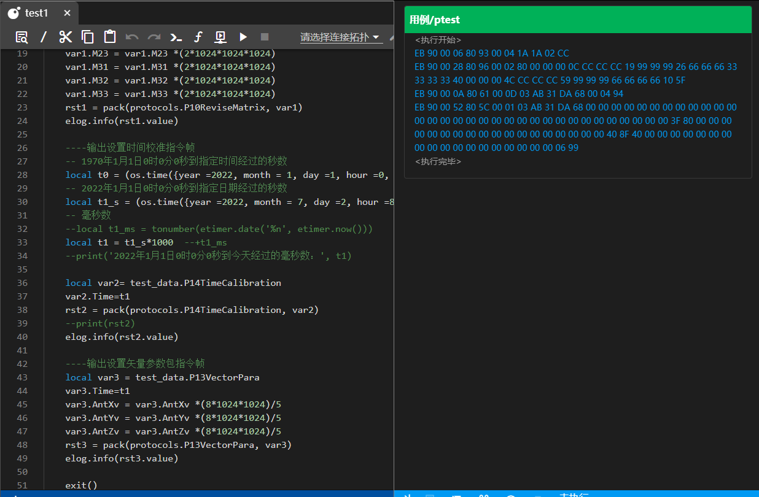Run the script with the play button
Screen dimensions: 759x497
pos(243,37)
